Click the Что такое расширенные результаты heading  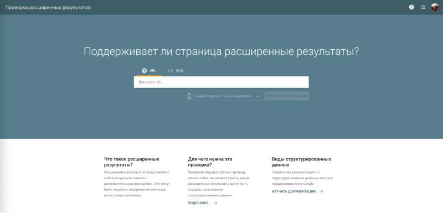pos(132,162)
